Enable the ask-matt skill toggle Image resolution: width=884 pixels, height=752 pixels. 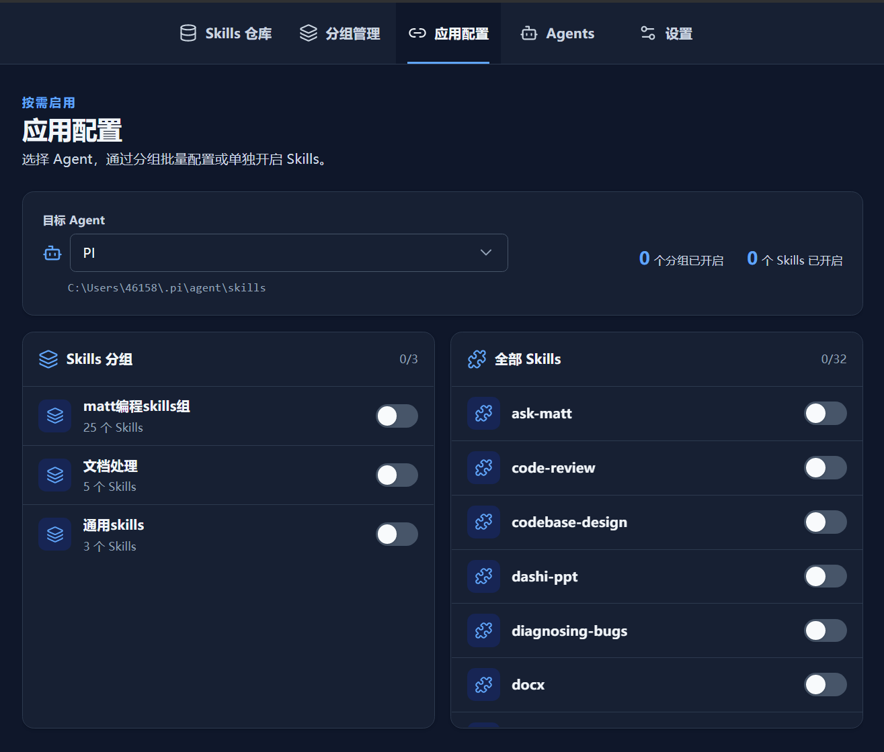tap(826, 414)
